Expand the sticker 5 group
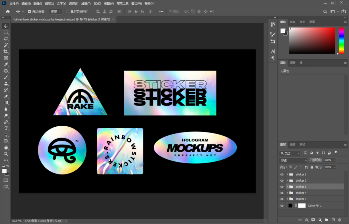Viewport: 349px width, 224px height. [287, 199]
